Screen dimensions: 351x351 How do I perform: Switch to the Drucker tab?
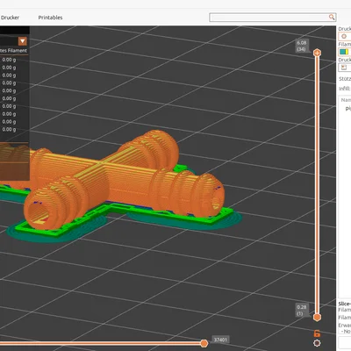tap(10, 18)
